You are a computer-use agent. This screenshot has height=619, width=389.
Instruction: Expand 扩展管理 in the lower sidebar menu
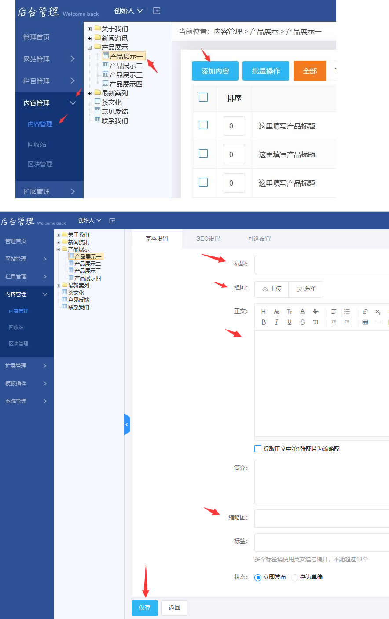pyautogui.click(x=26, y=366)
